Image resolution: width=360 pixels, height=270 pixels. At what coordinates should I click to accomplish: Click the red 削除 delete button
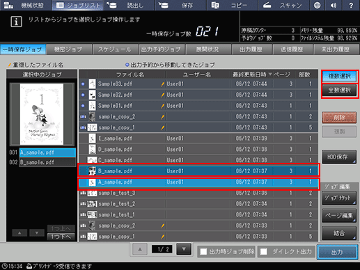point(339,118)
